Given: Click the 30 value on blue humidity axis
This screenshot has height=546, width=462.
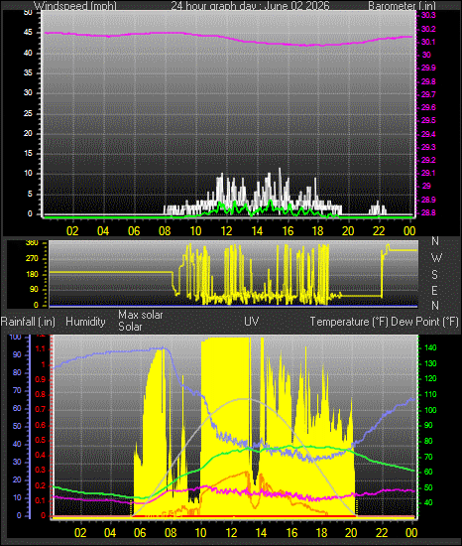Looking at the screenshot, I should pyautogui.click(x=17, y=462).
